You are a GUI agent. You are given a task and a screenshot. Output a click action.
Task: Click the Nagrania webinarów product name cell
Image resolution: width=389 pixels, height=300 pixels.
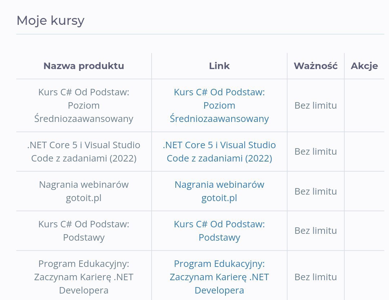tap(84, 191)
